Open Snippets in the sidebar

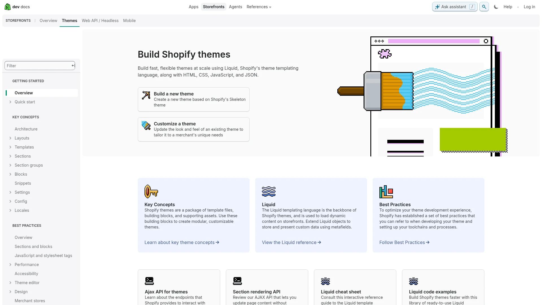[x=23, y=183]
